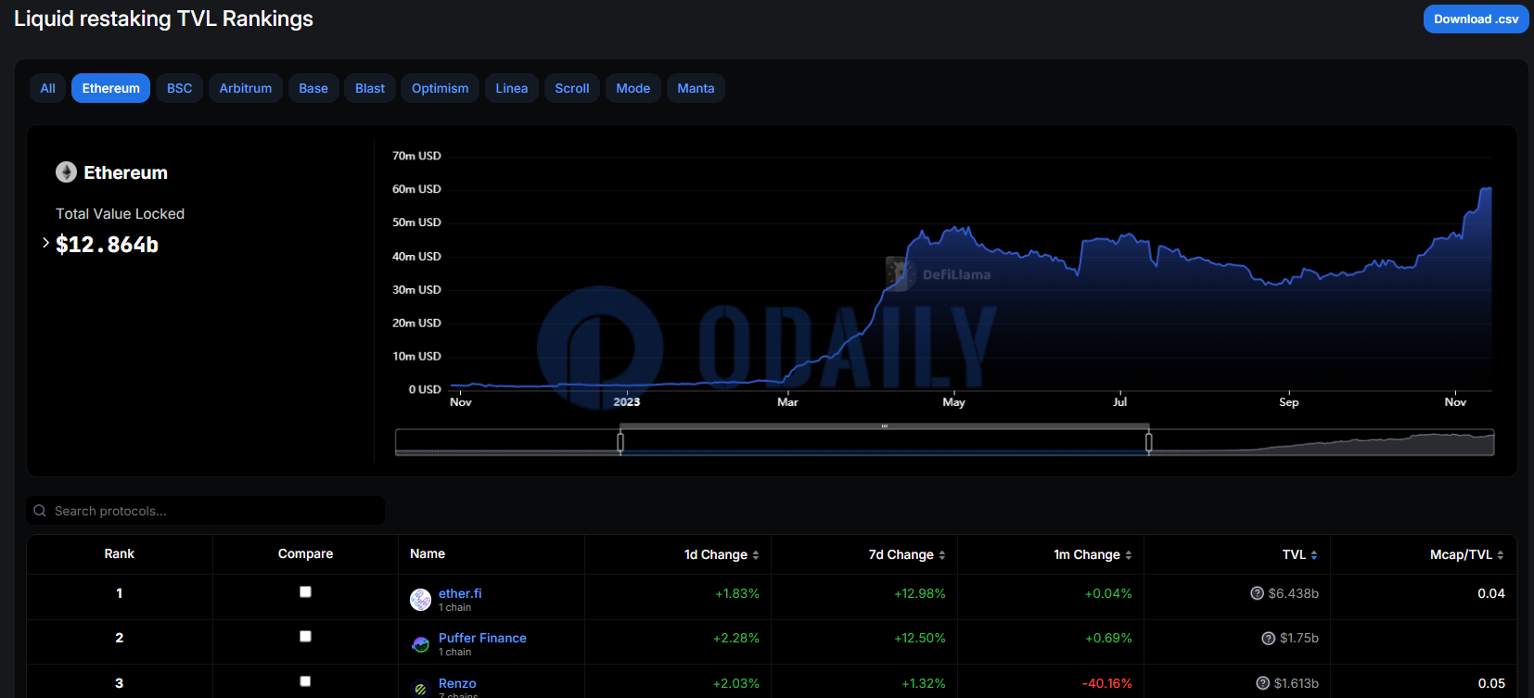
Task: Click the -40.16% 1m change for Renzo
Action: 1107,683
